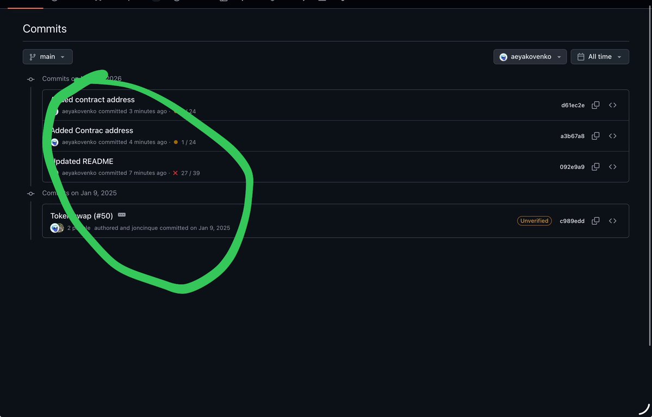The width and height of the screenshot is (652, 417).
Task: Open the All time date filter
Action: 600,57
